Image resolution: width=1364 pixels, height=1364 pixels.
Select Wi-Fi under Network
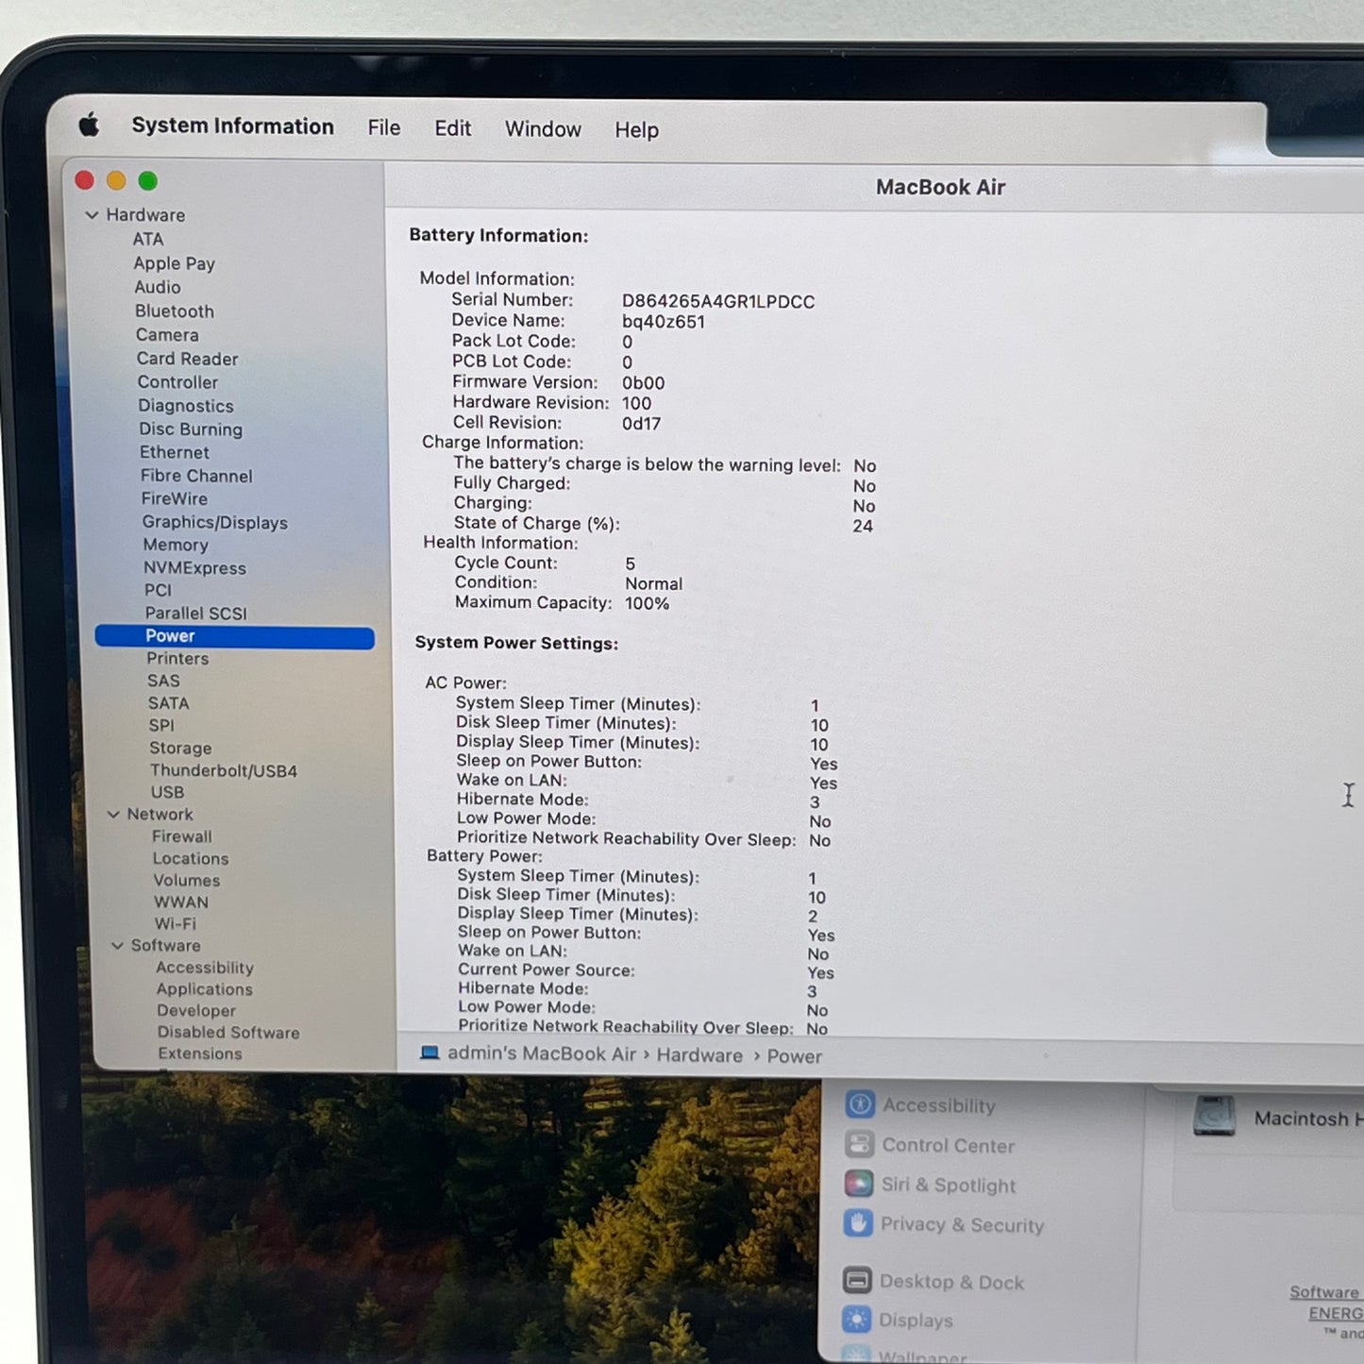click(176, 924)
